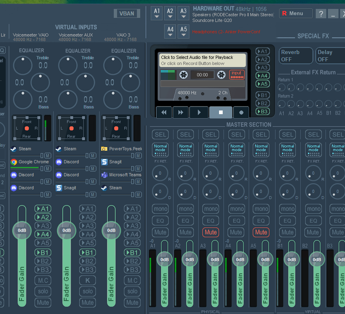Click 'Speakers (RODECaster Pro II Main Stereo)' text
Screen dimensions: 345x314
pyautogui.click(x=233, y=15)
